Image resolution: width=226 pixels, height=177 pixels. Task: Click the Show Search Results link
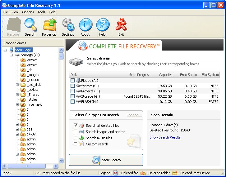tap(165, 137)
